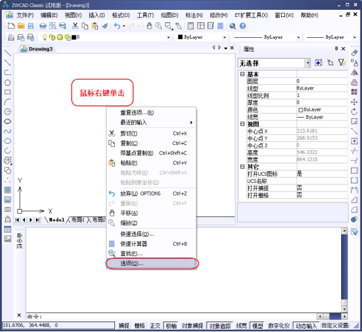Image resolution: width=362 pixels, height=332 pixels.
Task: Select the Erase tool in modify toolbar
Action: [354, 53]
